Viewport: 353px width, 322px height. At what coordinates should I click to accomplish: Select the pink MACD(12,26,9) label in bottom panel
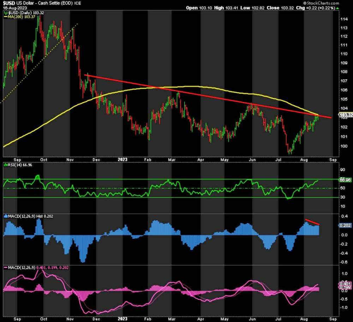point(20,268)
